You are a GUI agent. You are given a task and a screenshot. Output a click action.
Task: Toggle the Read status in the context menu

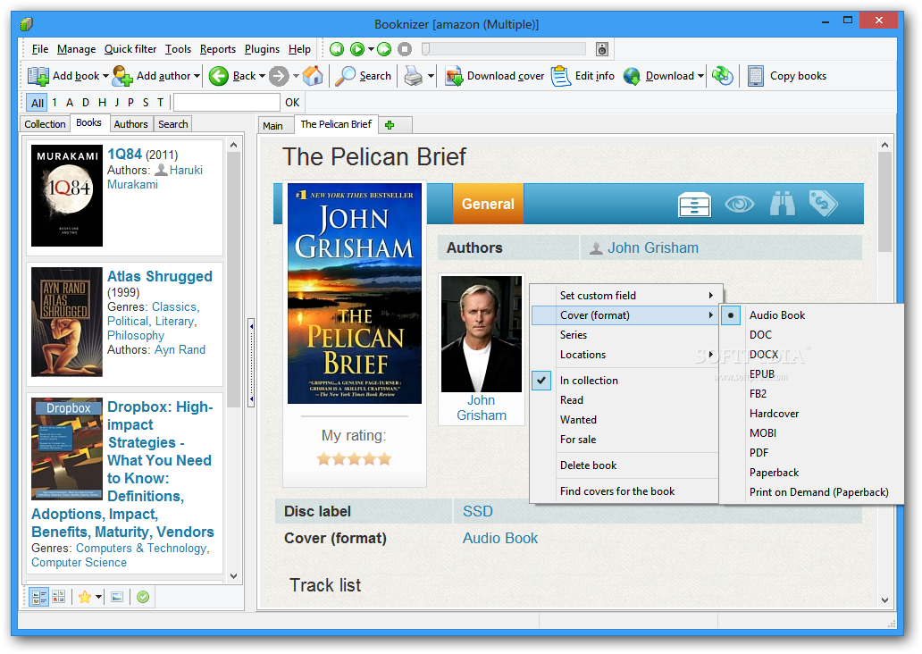tap(572, 400)
